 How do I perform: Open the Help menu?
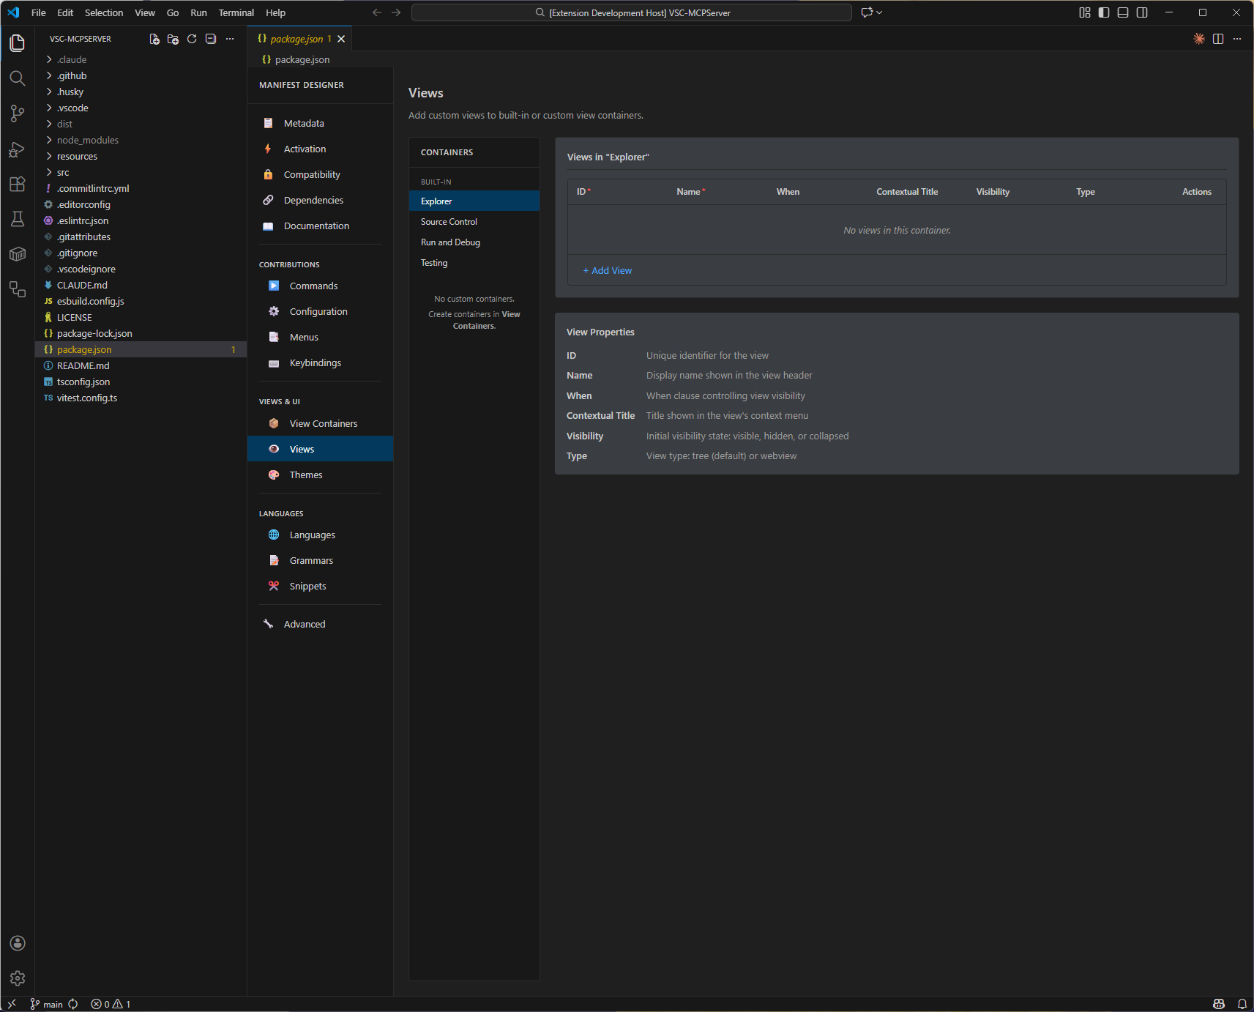pos(275,12)
